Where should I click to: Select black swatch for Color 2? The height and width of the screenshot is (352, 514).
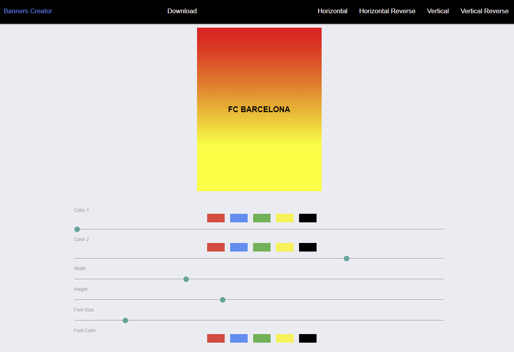[308, 247]
